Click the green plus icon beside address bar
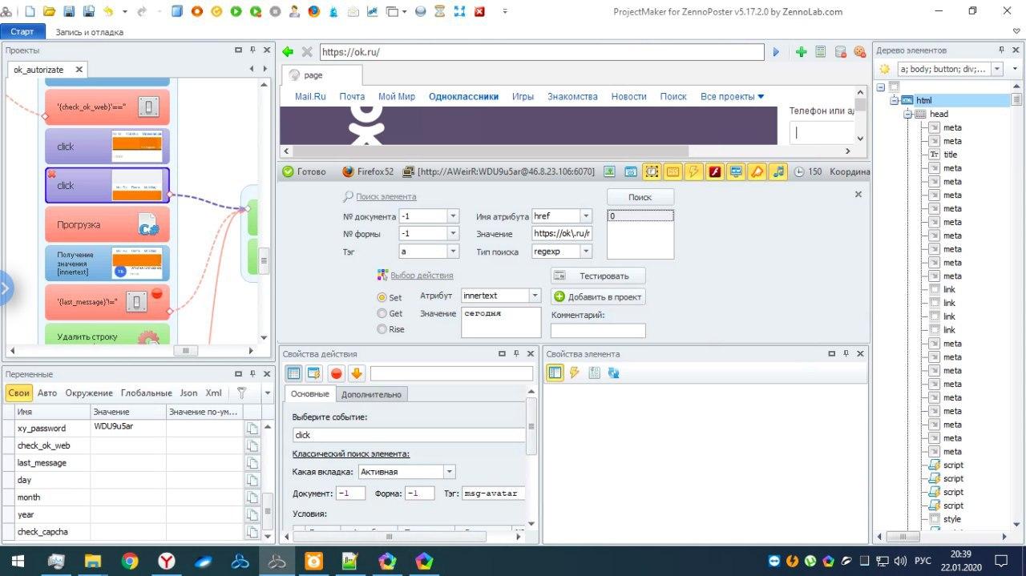 pyautogui.click(x=801, y=52)
